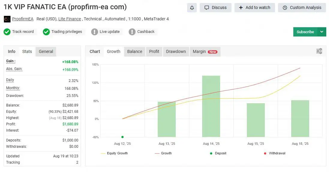Open the Custom Analysis panel
329x172 pixels.
pyautogui.click(x=302, y=8)
